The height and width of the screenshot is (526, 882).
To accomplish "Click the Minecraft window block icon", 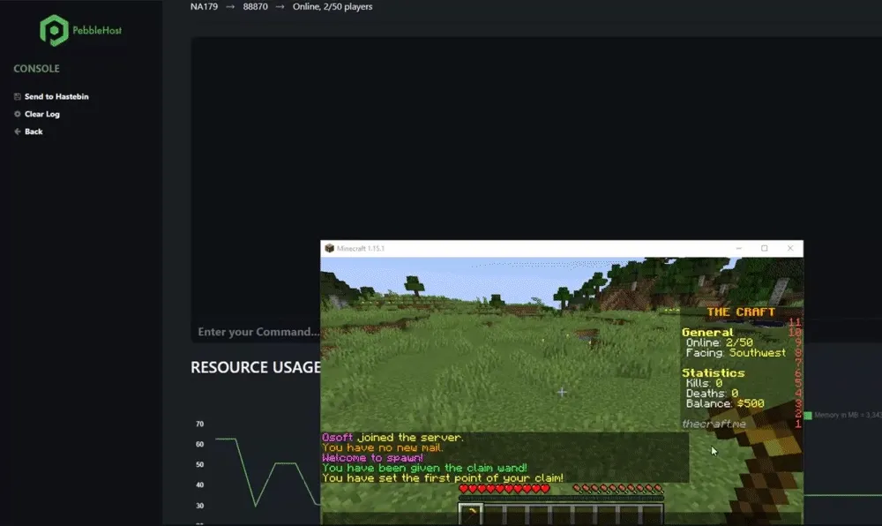I will 330,248.
